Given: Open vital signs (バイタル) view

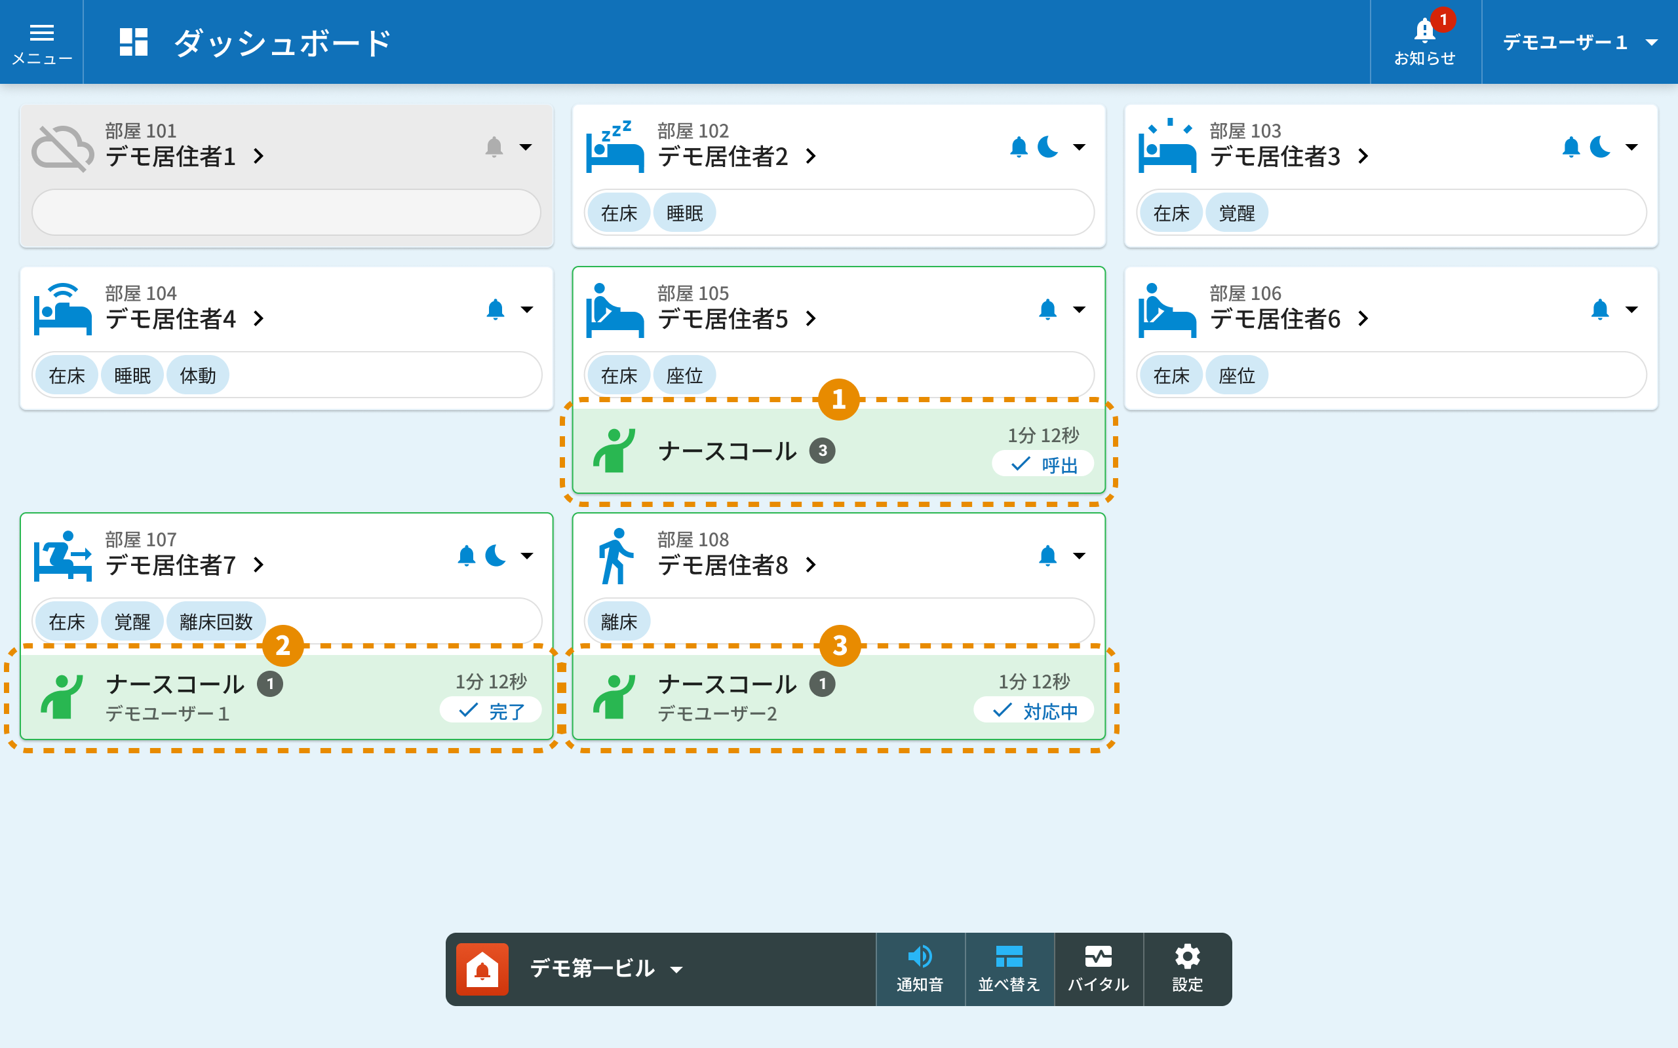Looking at the screenshot, I should (x=1099, y=969).
